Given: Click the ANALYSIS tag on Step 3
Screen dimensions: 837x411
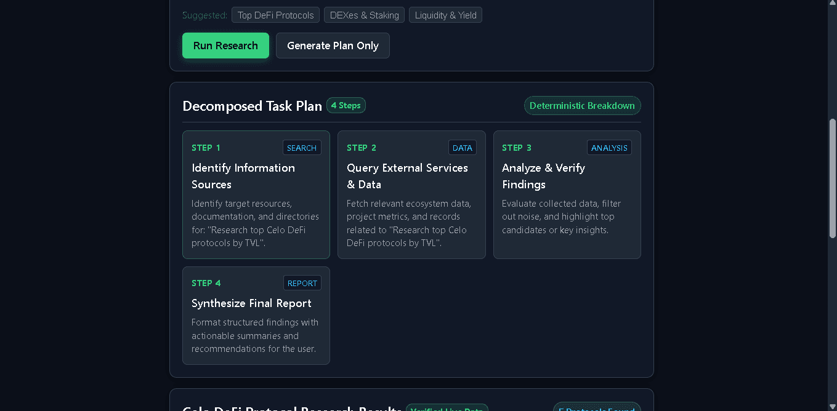Looking at the screenshot, I should [x=609, y=148].
